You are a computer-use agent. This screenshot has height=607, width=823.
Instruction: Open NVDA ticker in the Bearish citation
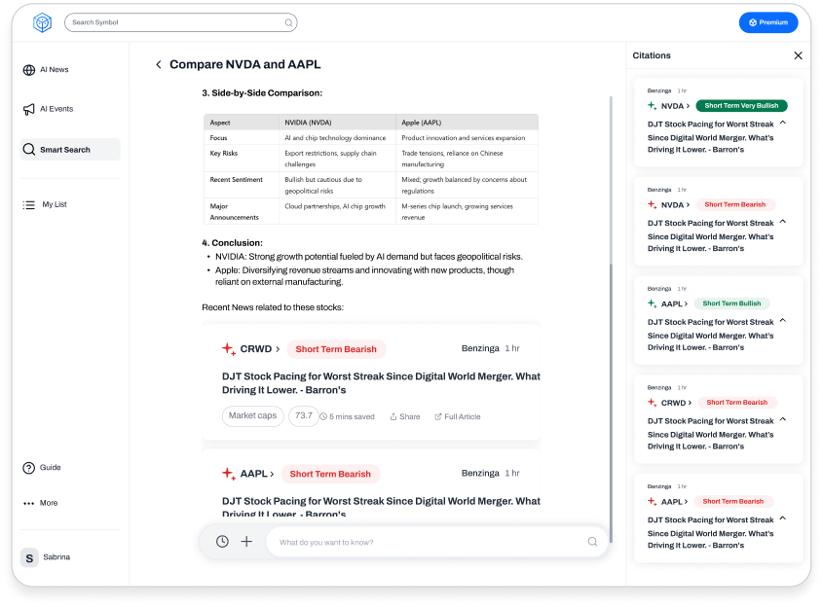click(675, 205)
